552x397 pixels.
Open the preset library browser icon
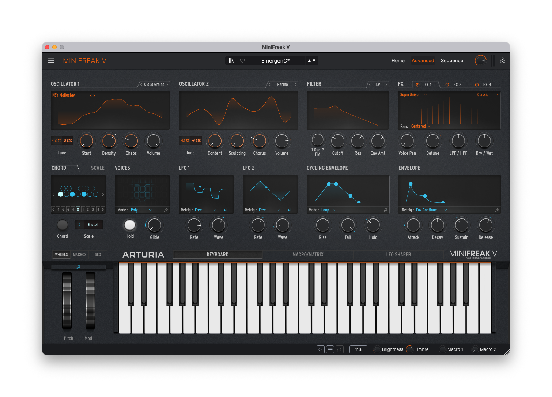click(231, 61)
